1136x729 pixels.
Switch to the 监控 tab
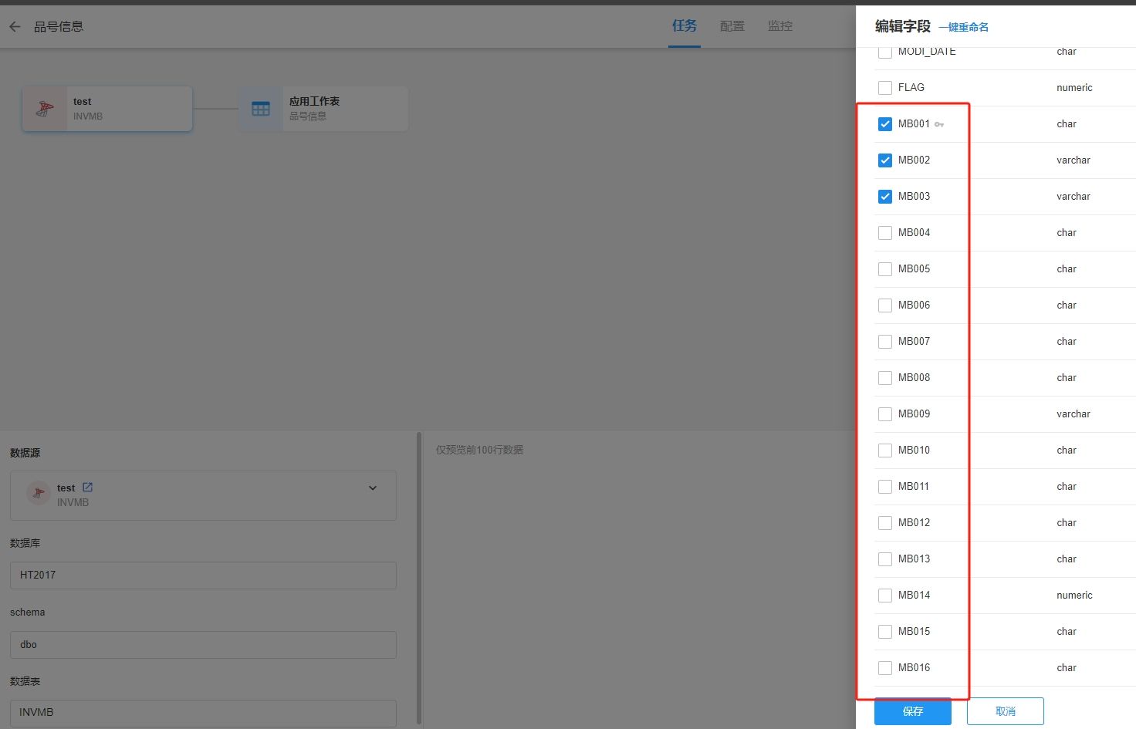tap(780, 25)
